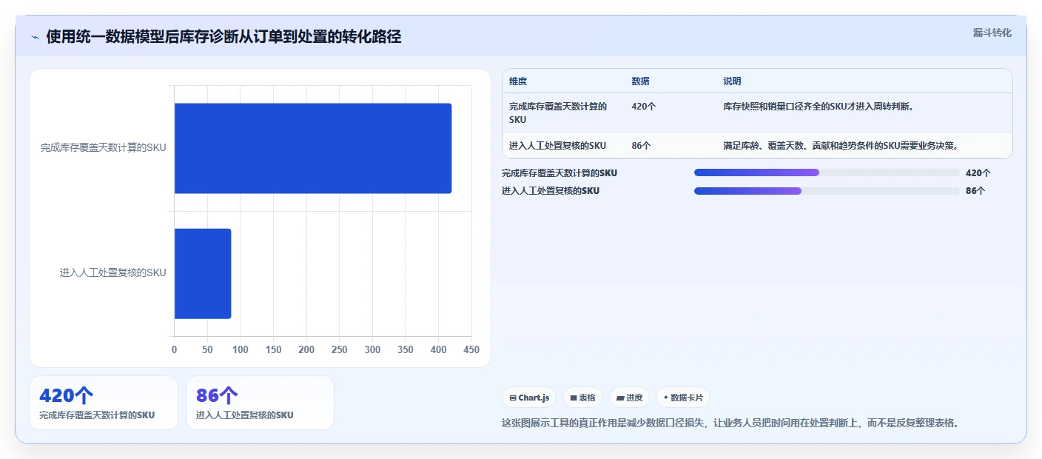Click the Chart.js tag chip
Viewport: 1042px width, 459px height.
[x=529, y=398]
